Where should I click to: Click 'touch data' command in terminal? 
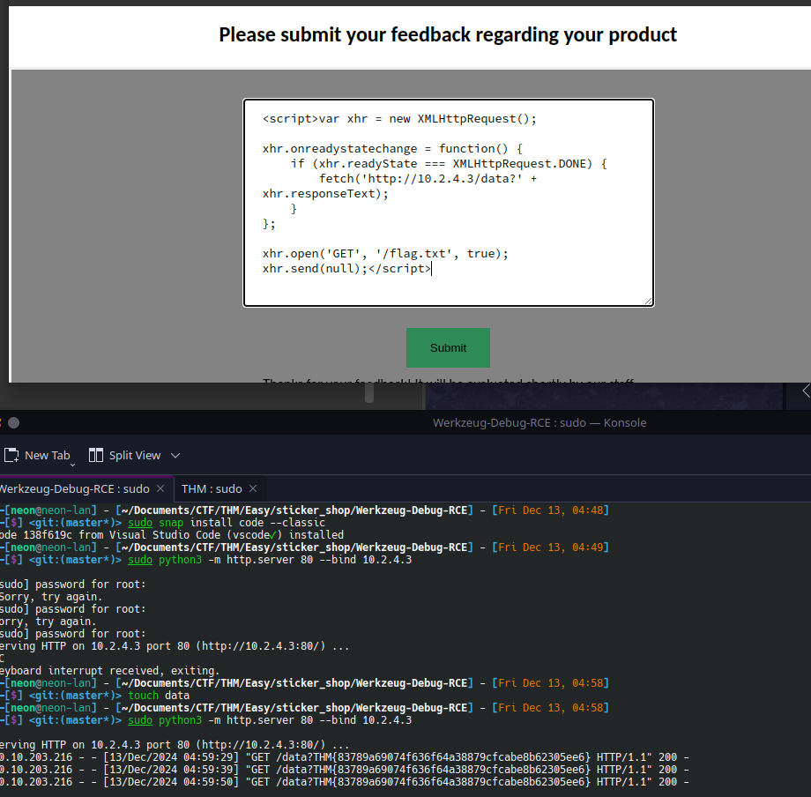coord(159,696)
